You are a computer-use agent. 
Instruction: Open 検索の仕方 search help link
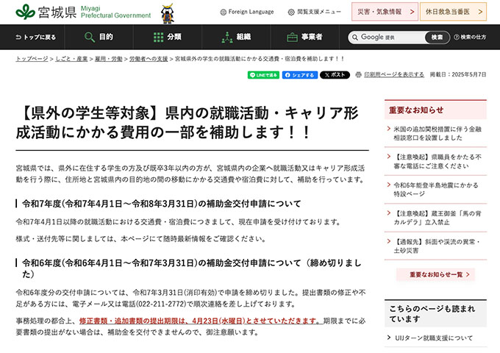(470, 37)
